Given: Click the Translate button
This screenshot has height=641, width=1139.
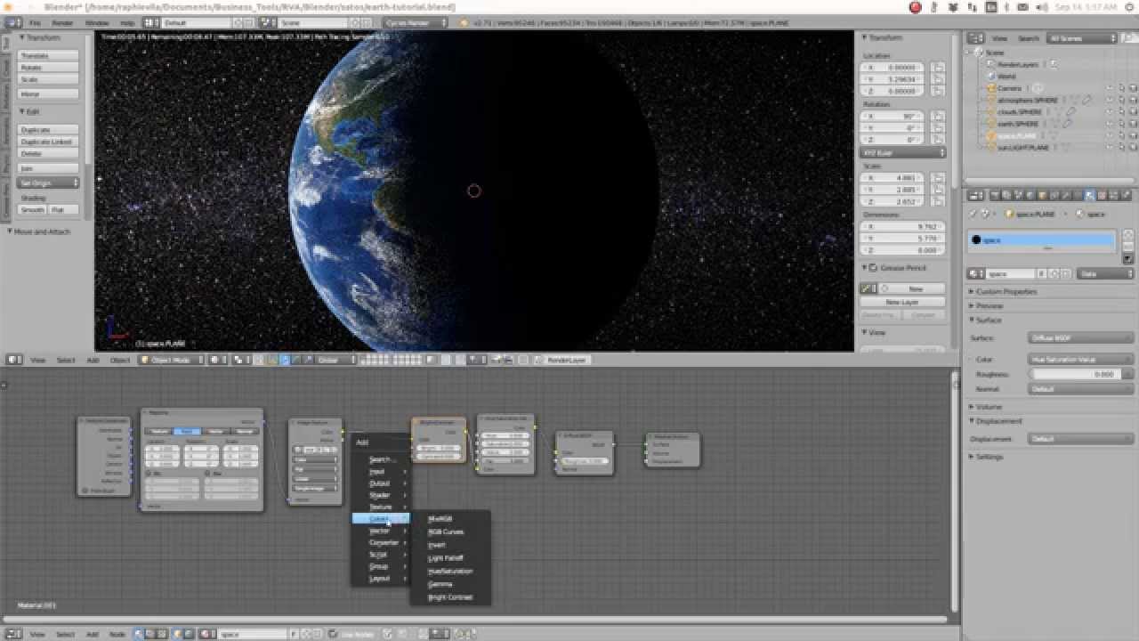Looking at the screenshot, I should (48, 55).
